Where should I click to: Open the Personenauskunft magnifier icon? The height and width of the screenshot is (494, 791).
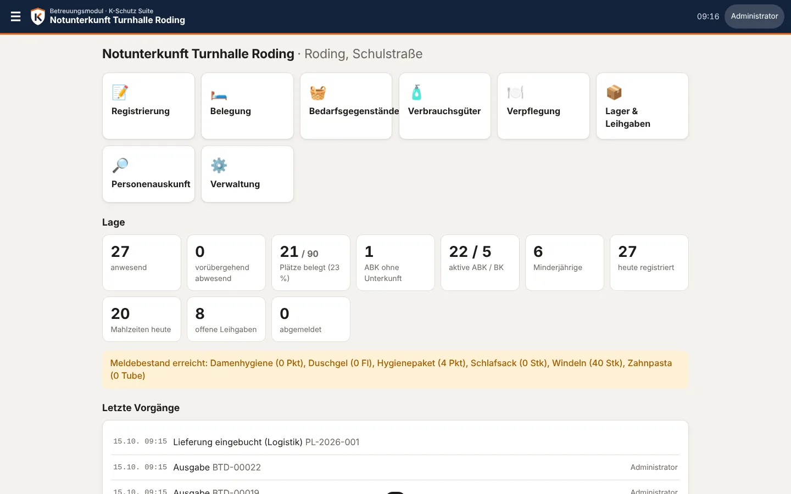click(x=120, y=165)
